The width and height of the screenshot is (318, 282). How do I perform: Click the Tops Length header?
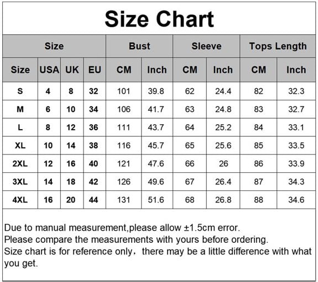[x=278, y=46]
